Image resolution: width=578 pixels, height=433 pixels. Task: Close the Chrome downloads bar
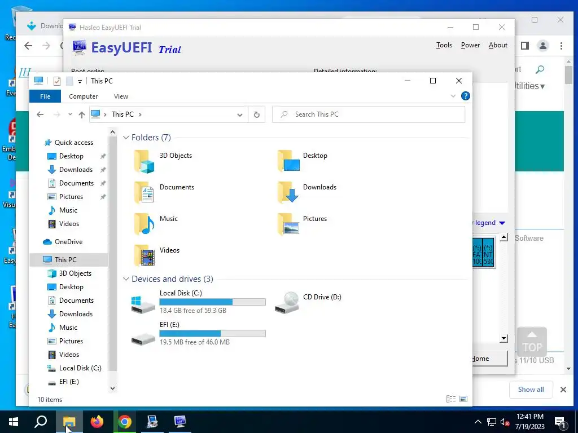tap(563, 390)
